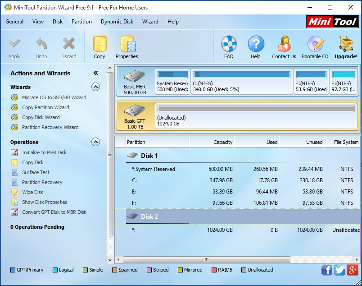Viewport: 362px width, 286px height.
Task: Click Convert GPT Disk to MBR Disk
Action: [x=54, y=212]
